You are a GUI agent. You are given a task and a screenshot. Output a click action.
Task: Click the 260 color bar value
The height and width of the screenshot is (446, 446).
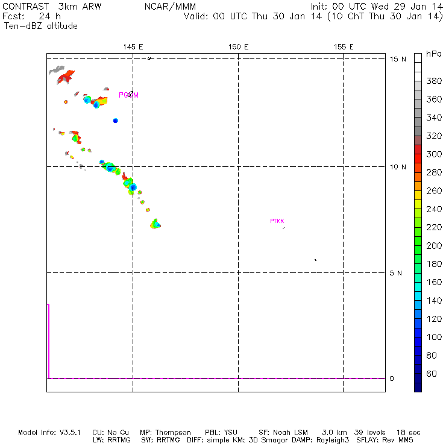coord(434,191)
